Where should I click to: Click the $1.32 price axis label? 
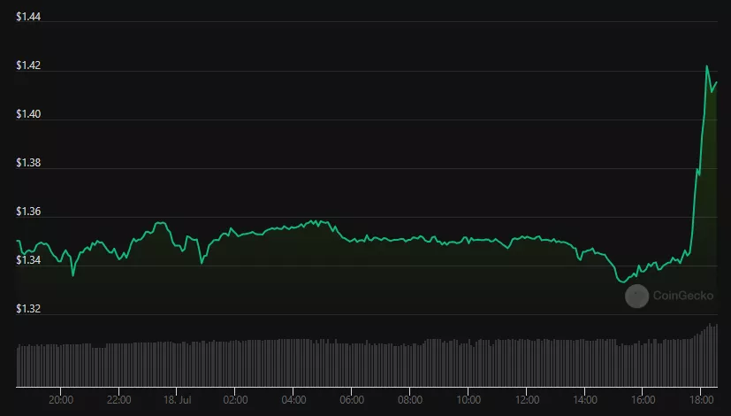[28, 309]
